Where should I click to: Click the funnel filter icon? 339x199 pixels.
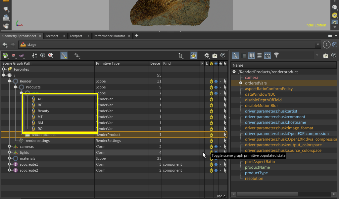276,55
